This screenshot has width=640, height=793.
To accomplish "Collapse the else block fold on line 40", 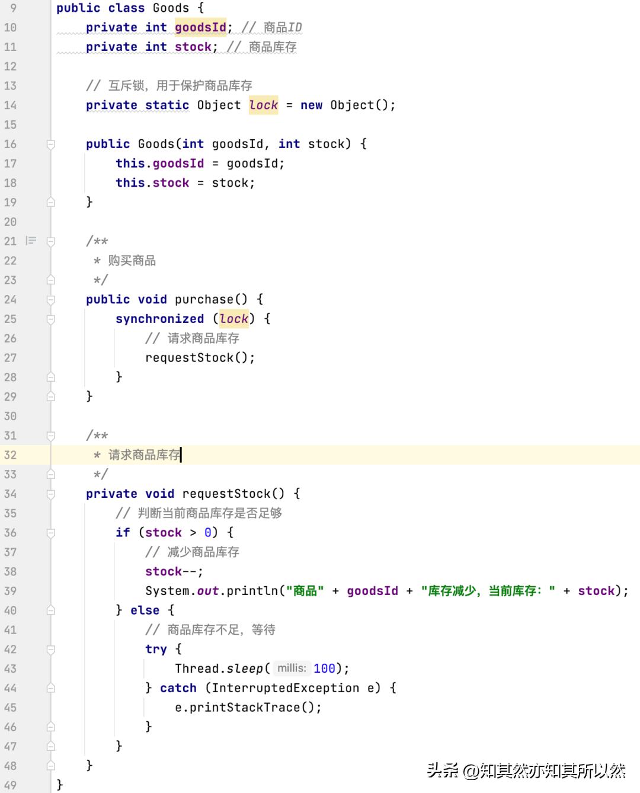I will pos(51,610).
